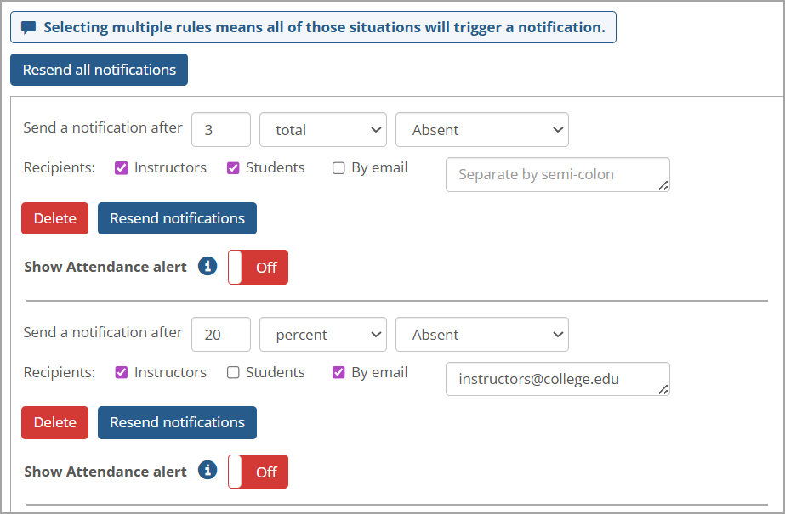Screen dimensions: 785x514
Task: Open the 'percent' dropdown in second rule
Action: [x=322, y=335]
